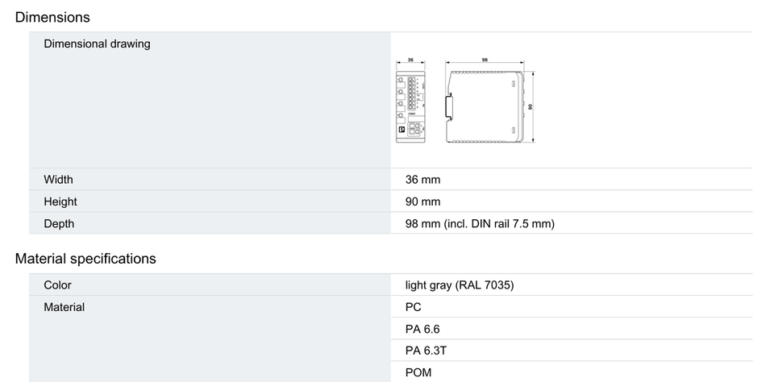Click the 36 dimension marking on drawing

point(410,60)
